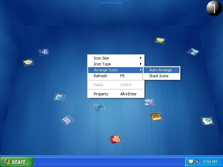
Task: Select the calculator desktop icon
Action: 67,120
